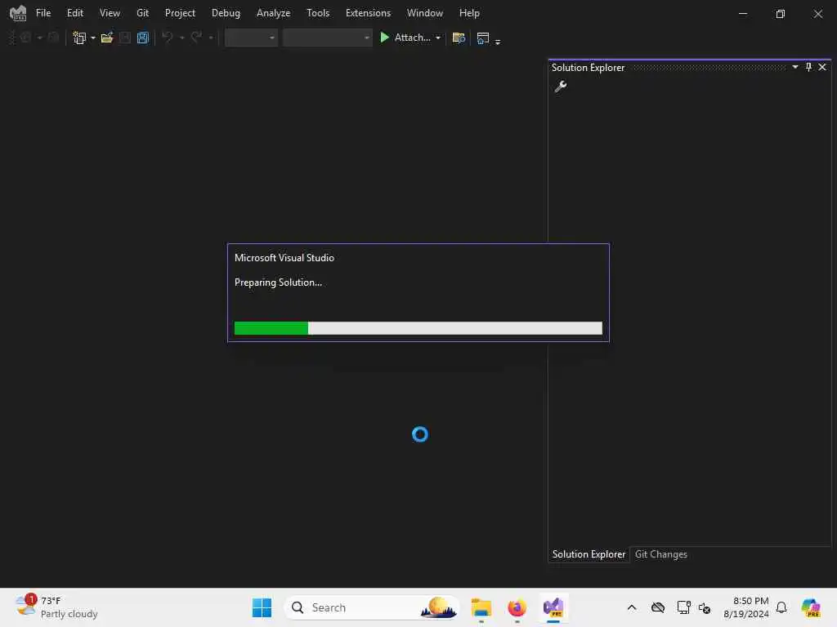Click the OneDrive cloud tray icon
Image resolution: width=837 pixels, height=627 pixels.
pyautogui.click(x=658, y=607)
